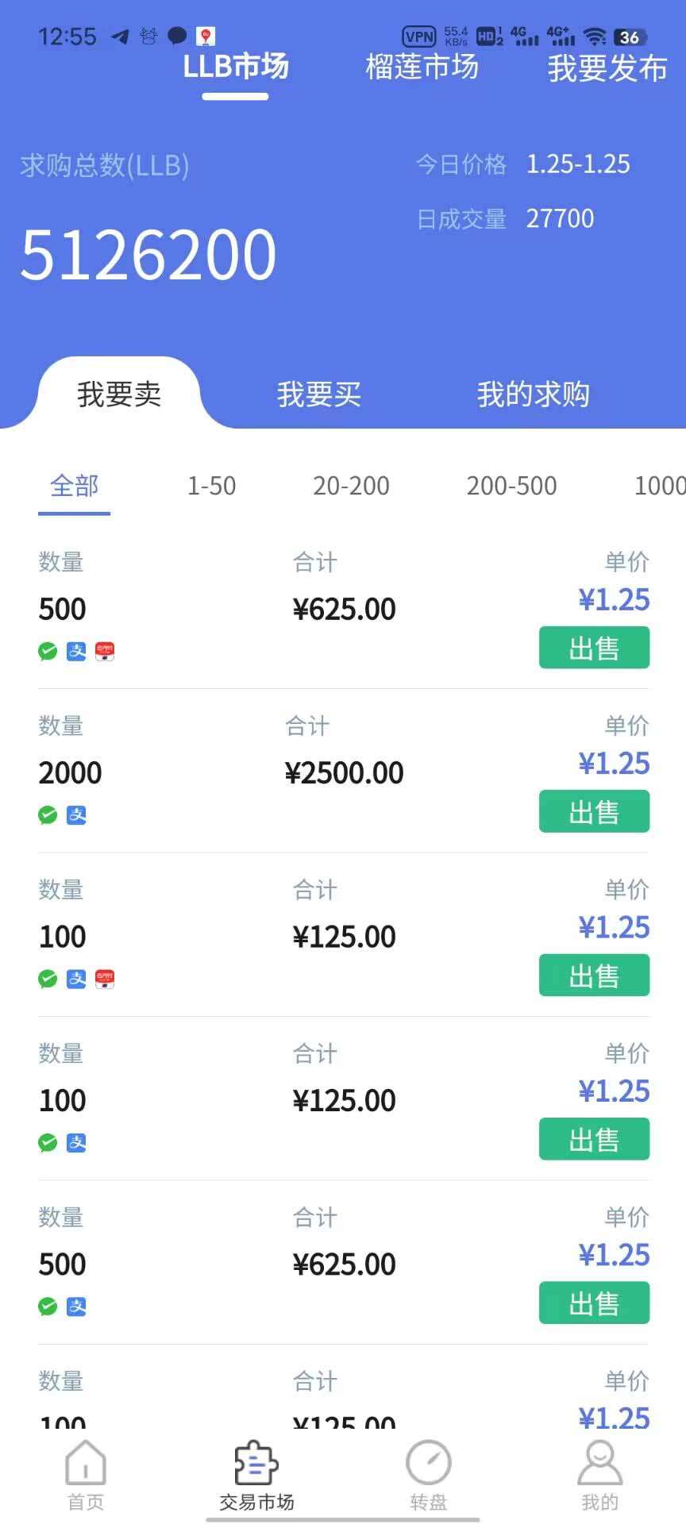The width and height of the screenshot is (686, 1524).
Task: Switch to 榴莲市场 tab
Action: tap(422, 67)
